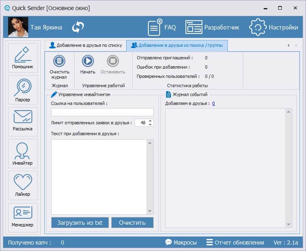Click the Остановить stop button
Viewport: 306px width, 251px height.
click(x=113, y=61)
